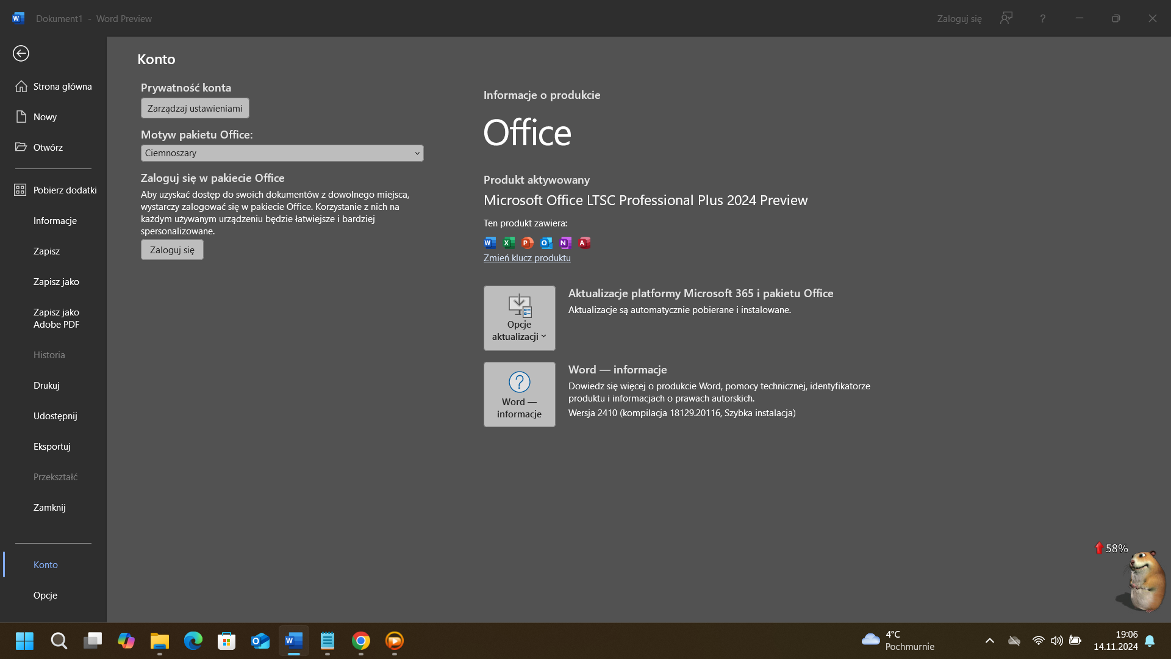Launch Copilot from the taskbar
The height and width of the screenshot is (659, 1171).
coord(126,641)
